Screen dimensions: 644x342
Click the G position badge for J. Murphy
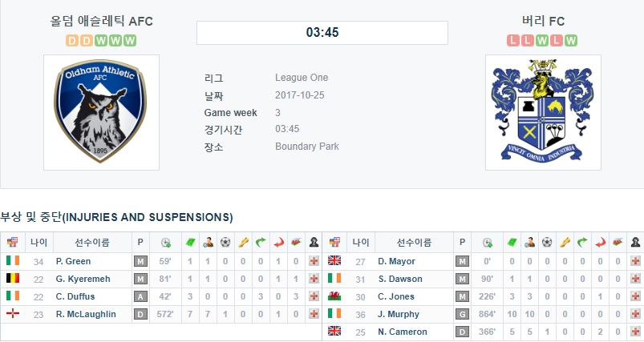(x=462, y=314)
